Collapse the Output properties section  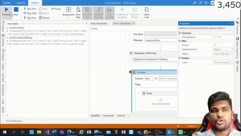[x=180, y=58]
